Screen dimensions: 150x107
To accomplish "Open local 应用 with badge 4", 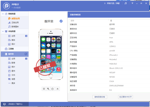I will point(15,36).
